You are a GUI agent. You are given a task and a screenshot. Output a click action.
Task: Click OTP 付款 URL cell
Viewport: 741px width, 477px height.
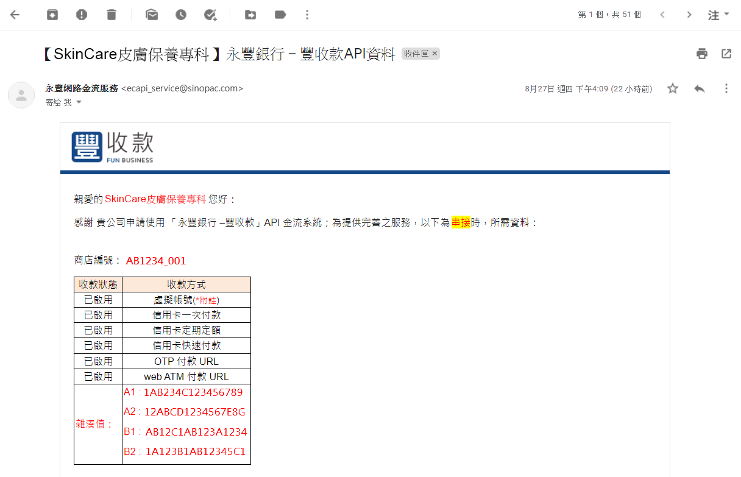186,361
